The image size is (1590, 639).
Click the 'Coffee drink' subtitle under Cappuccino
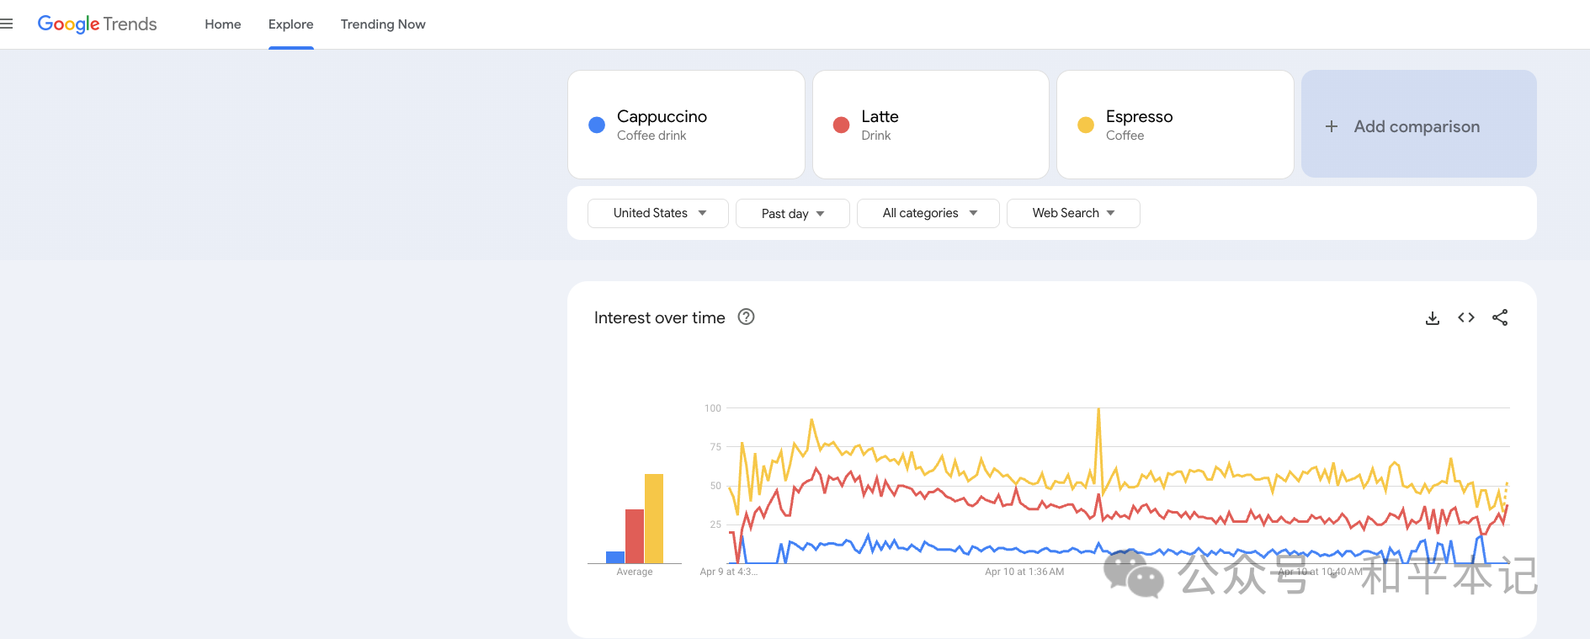(651, 136)
